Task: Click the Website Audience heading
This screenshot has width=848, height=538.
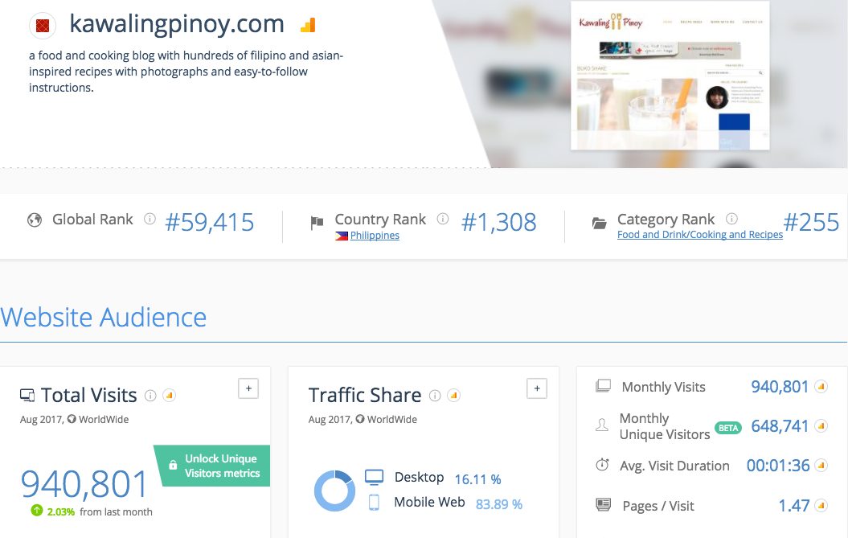Action: coord(104,317)
